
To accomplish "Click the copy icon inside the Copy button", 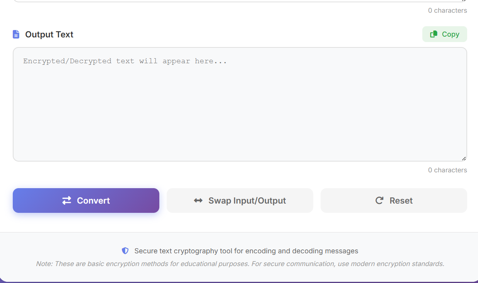I will 433,34.
